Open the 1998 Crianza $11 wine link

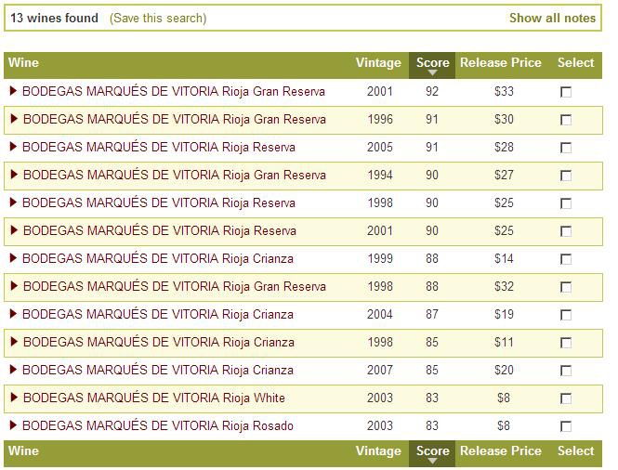pyautogui.click(x=158, y=342)
